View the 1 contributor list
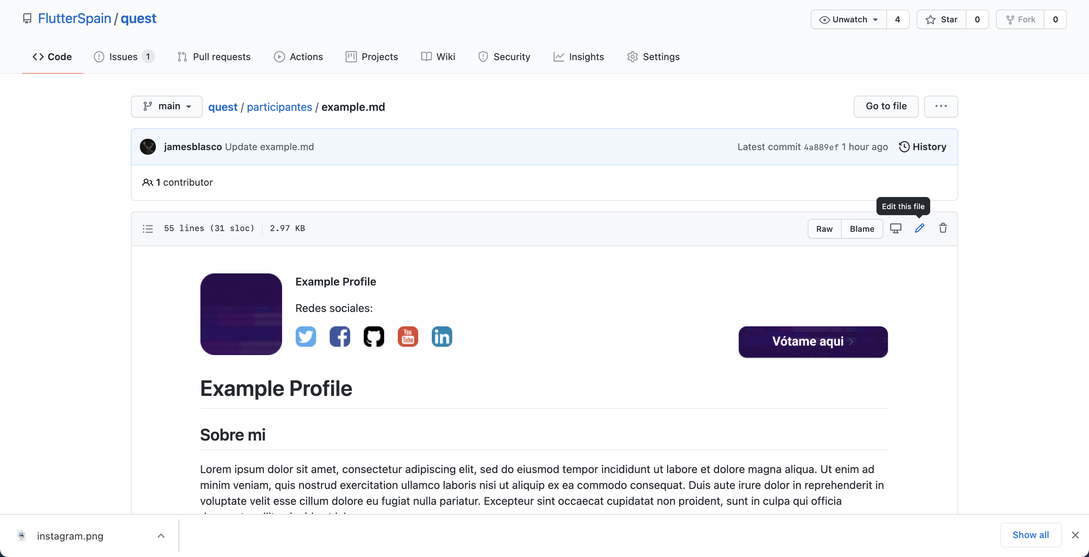1089x557 pixels. 178,182
